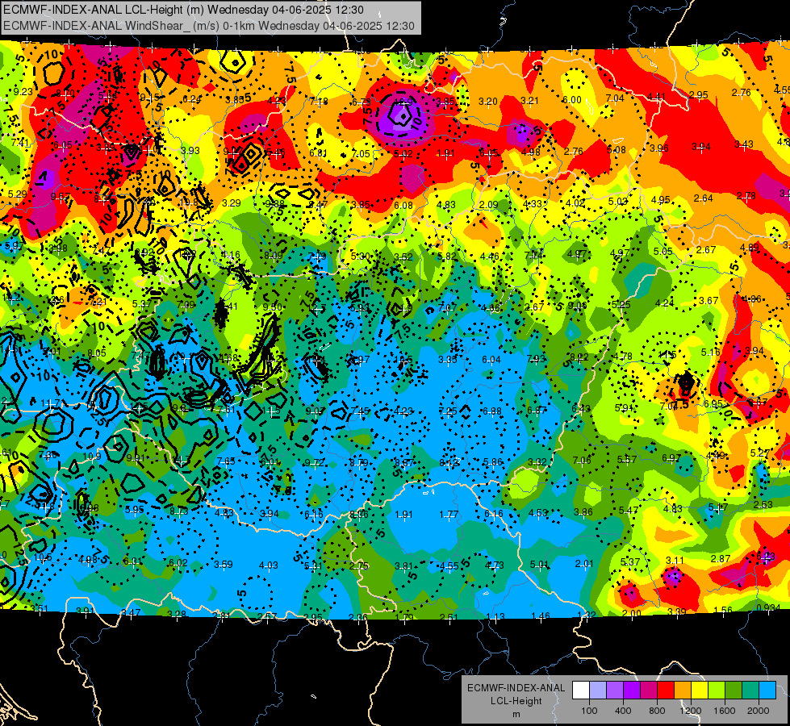Click the 4.55 grid value
The height and width of the screenshot is (726, 790).
point(449,565)
